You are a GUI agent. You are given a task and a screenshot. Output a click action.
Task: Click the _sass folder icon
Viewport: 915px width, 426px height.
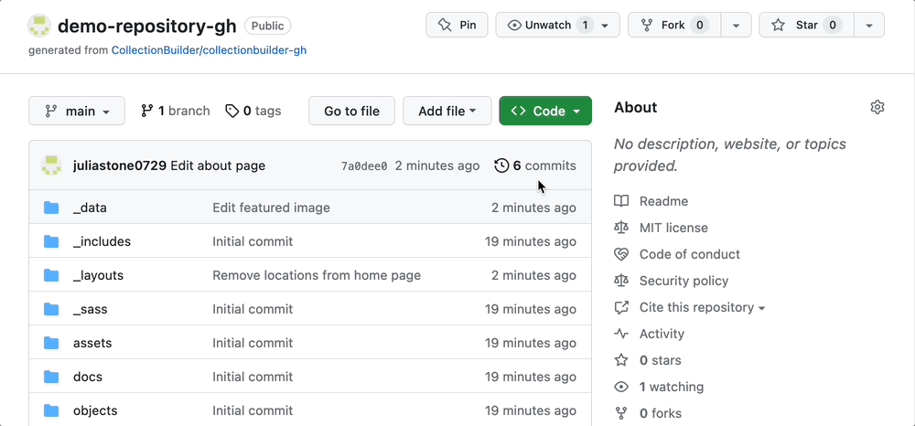51,309
